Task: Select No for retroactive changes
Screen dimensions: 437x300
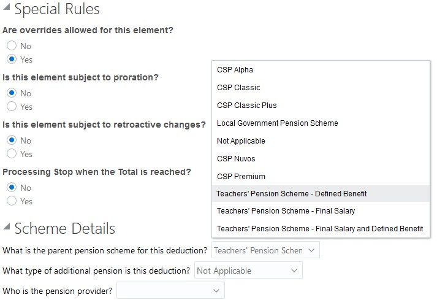Action: point(12,140)
